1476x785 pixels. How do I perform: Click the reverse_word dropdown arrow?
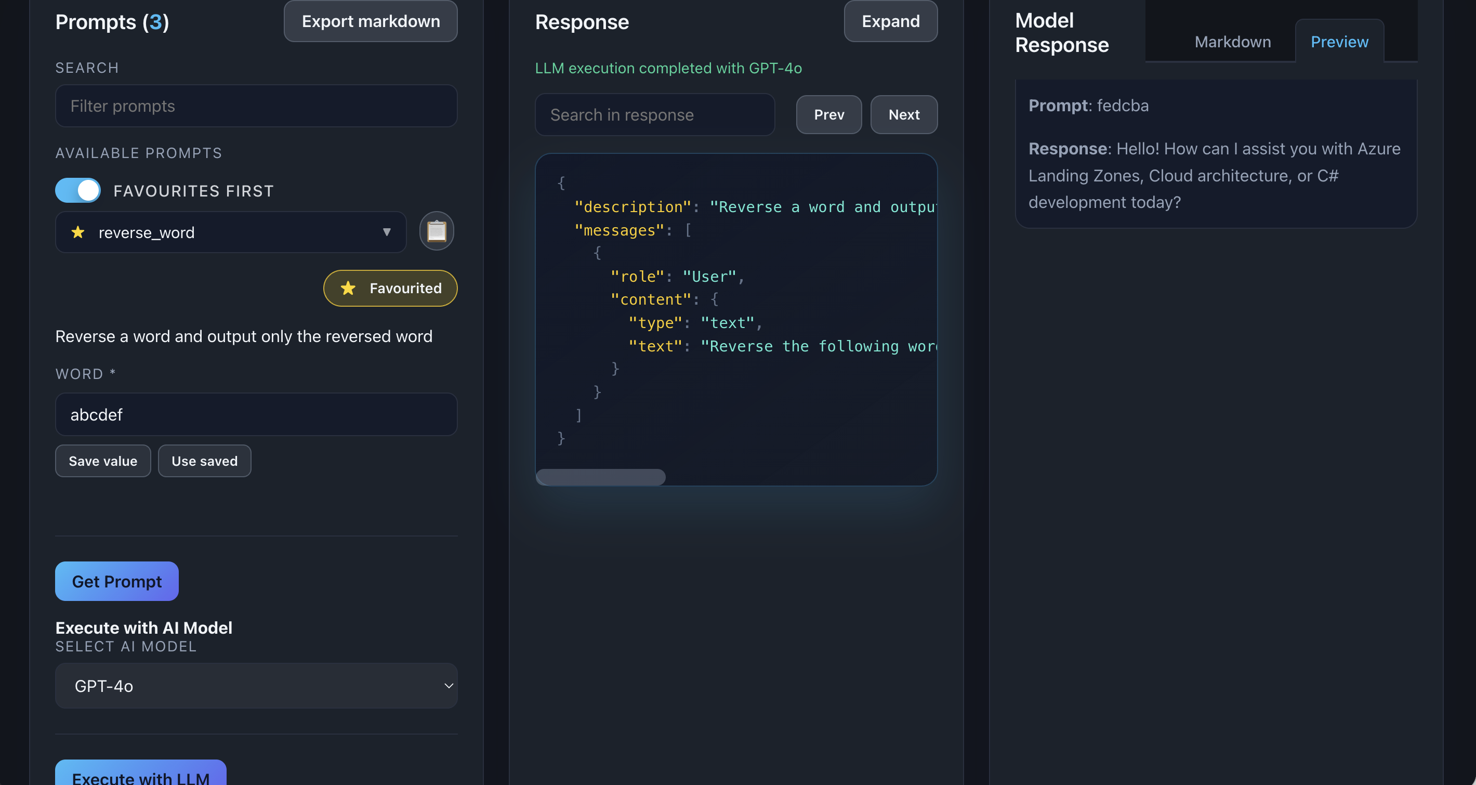click(x=387, y=232)
